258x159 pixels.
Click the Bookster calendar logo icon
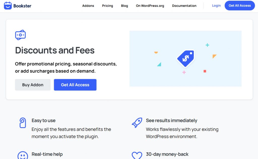pos(8,6)
